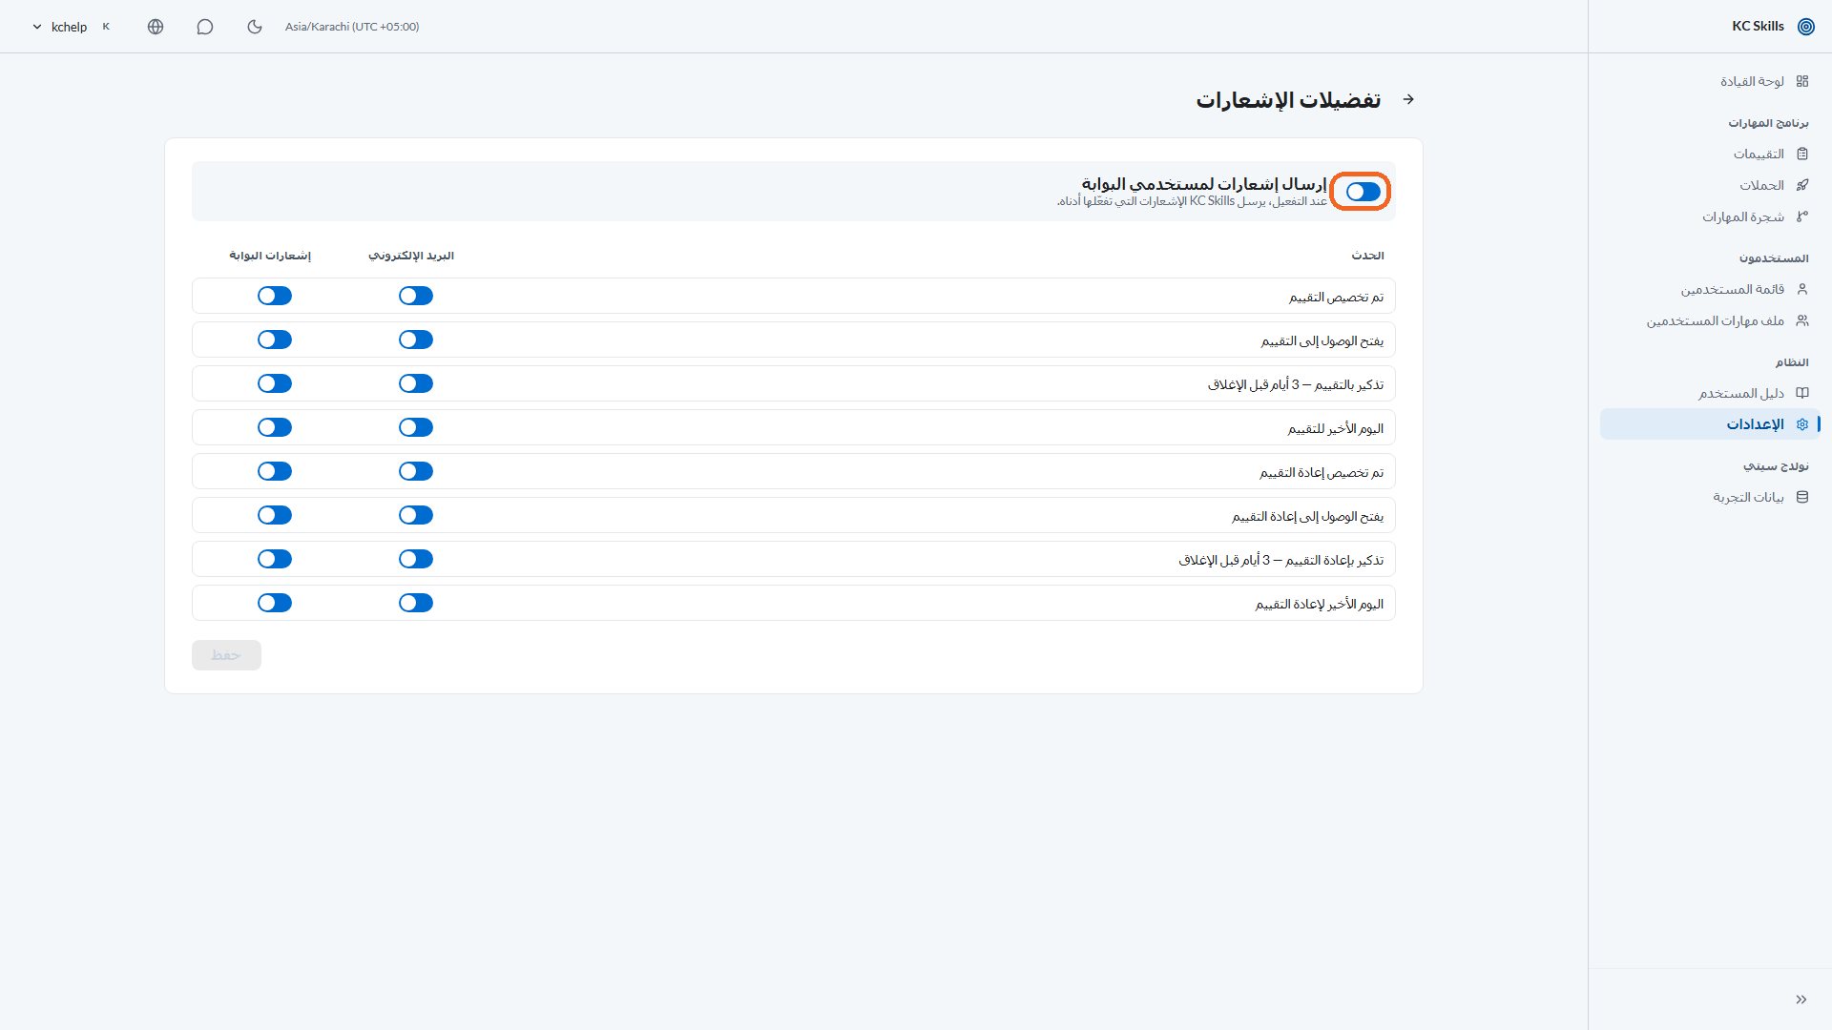Collapse sidebar with double chevron icon
Viewport: 1832px width, 1030px height.
(x=1801, y=999)
